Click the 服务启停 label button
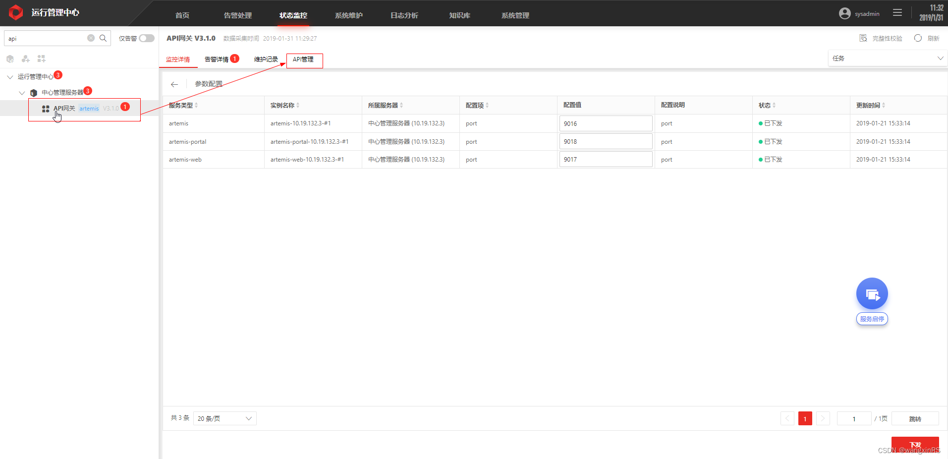This screenshot has height=459, width=948. pyautogui.click(x=872, y=319)
